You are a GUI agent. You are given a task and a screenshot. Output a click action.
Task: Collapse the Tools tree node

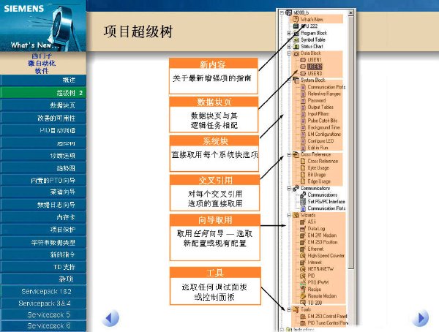(x=289, y=309)
